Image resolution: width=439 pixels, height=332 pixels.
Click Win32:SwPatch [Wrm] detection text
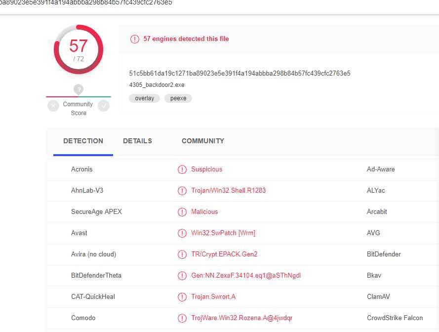[223, 233]
